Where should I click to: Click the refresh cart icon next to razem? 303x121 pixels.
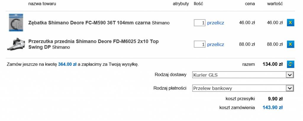coord(291,64)
